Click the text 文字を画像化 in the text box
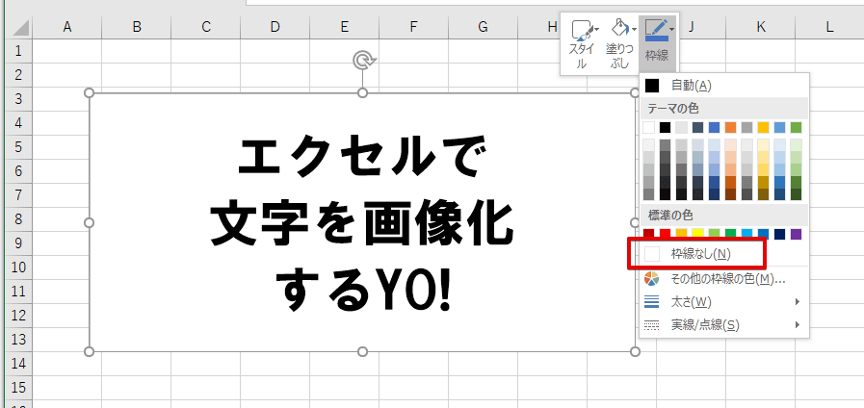This screenshot has width=864, height=408. click(362, 225)
